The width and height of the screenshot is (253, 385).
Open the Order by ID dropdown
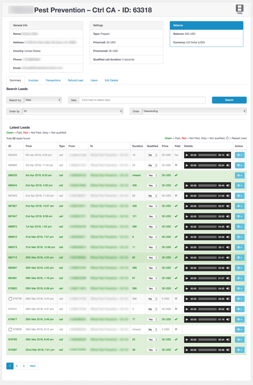click(x=72, y=111)
